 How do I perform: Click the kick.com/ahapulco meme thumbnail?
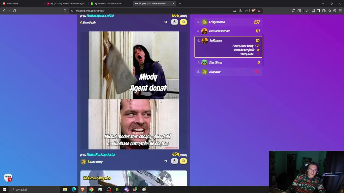pos(134,178)
